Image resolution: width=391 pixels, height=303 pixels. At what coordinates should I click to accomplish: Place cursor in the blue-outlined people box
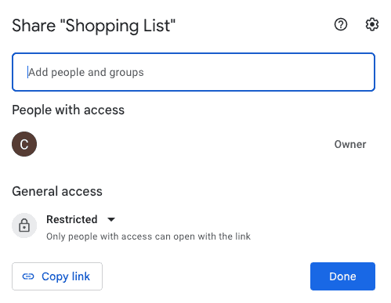click(x=194, y=72)
